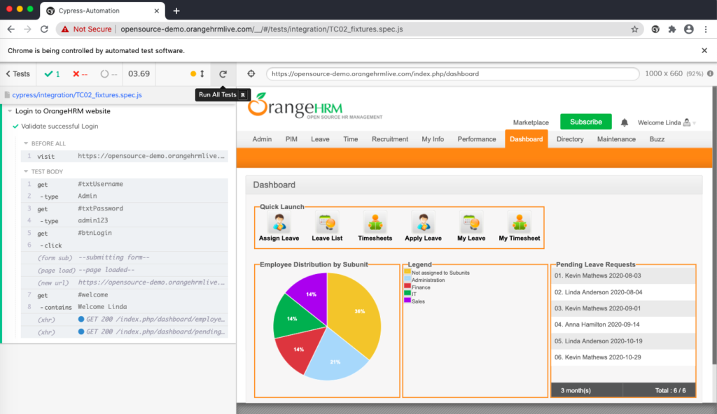Click the Cypress viewport URL field
The height and width of the screenshot is (414, 717).
[x=452, y=73]
